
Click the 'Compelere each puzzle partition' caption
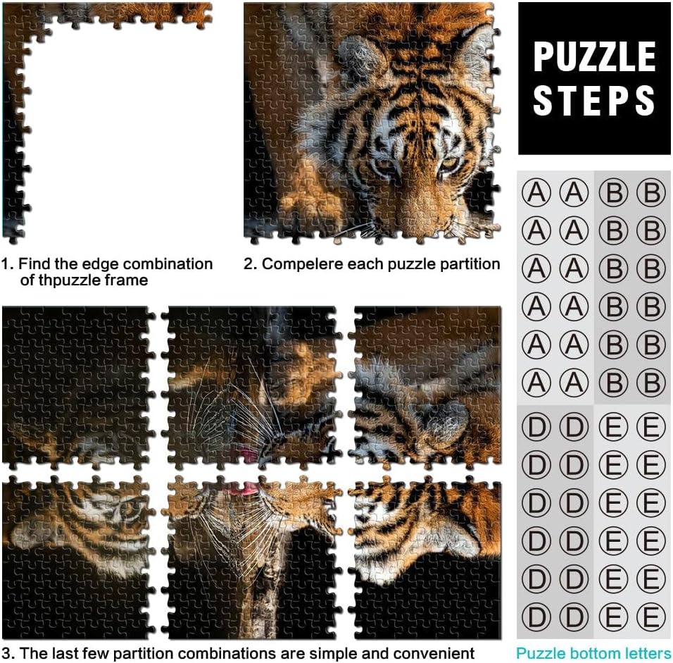372,264
